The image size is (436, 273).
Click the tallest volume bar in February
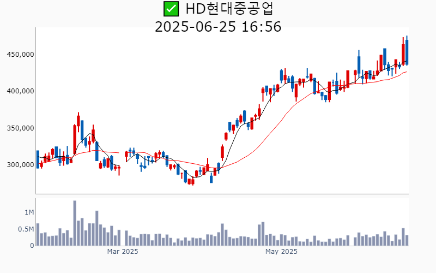[75, 223]
